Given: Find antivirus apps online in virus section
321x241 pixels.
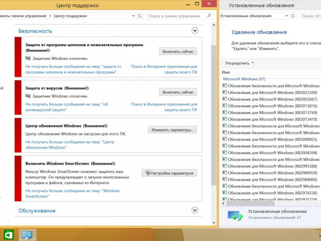Looking at the screenshot, I should [164, 107].
